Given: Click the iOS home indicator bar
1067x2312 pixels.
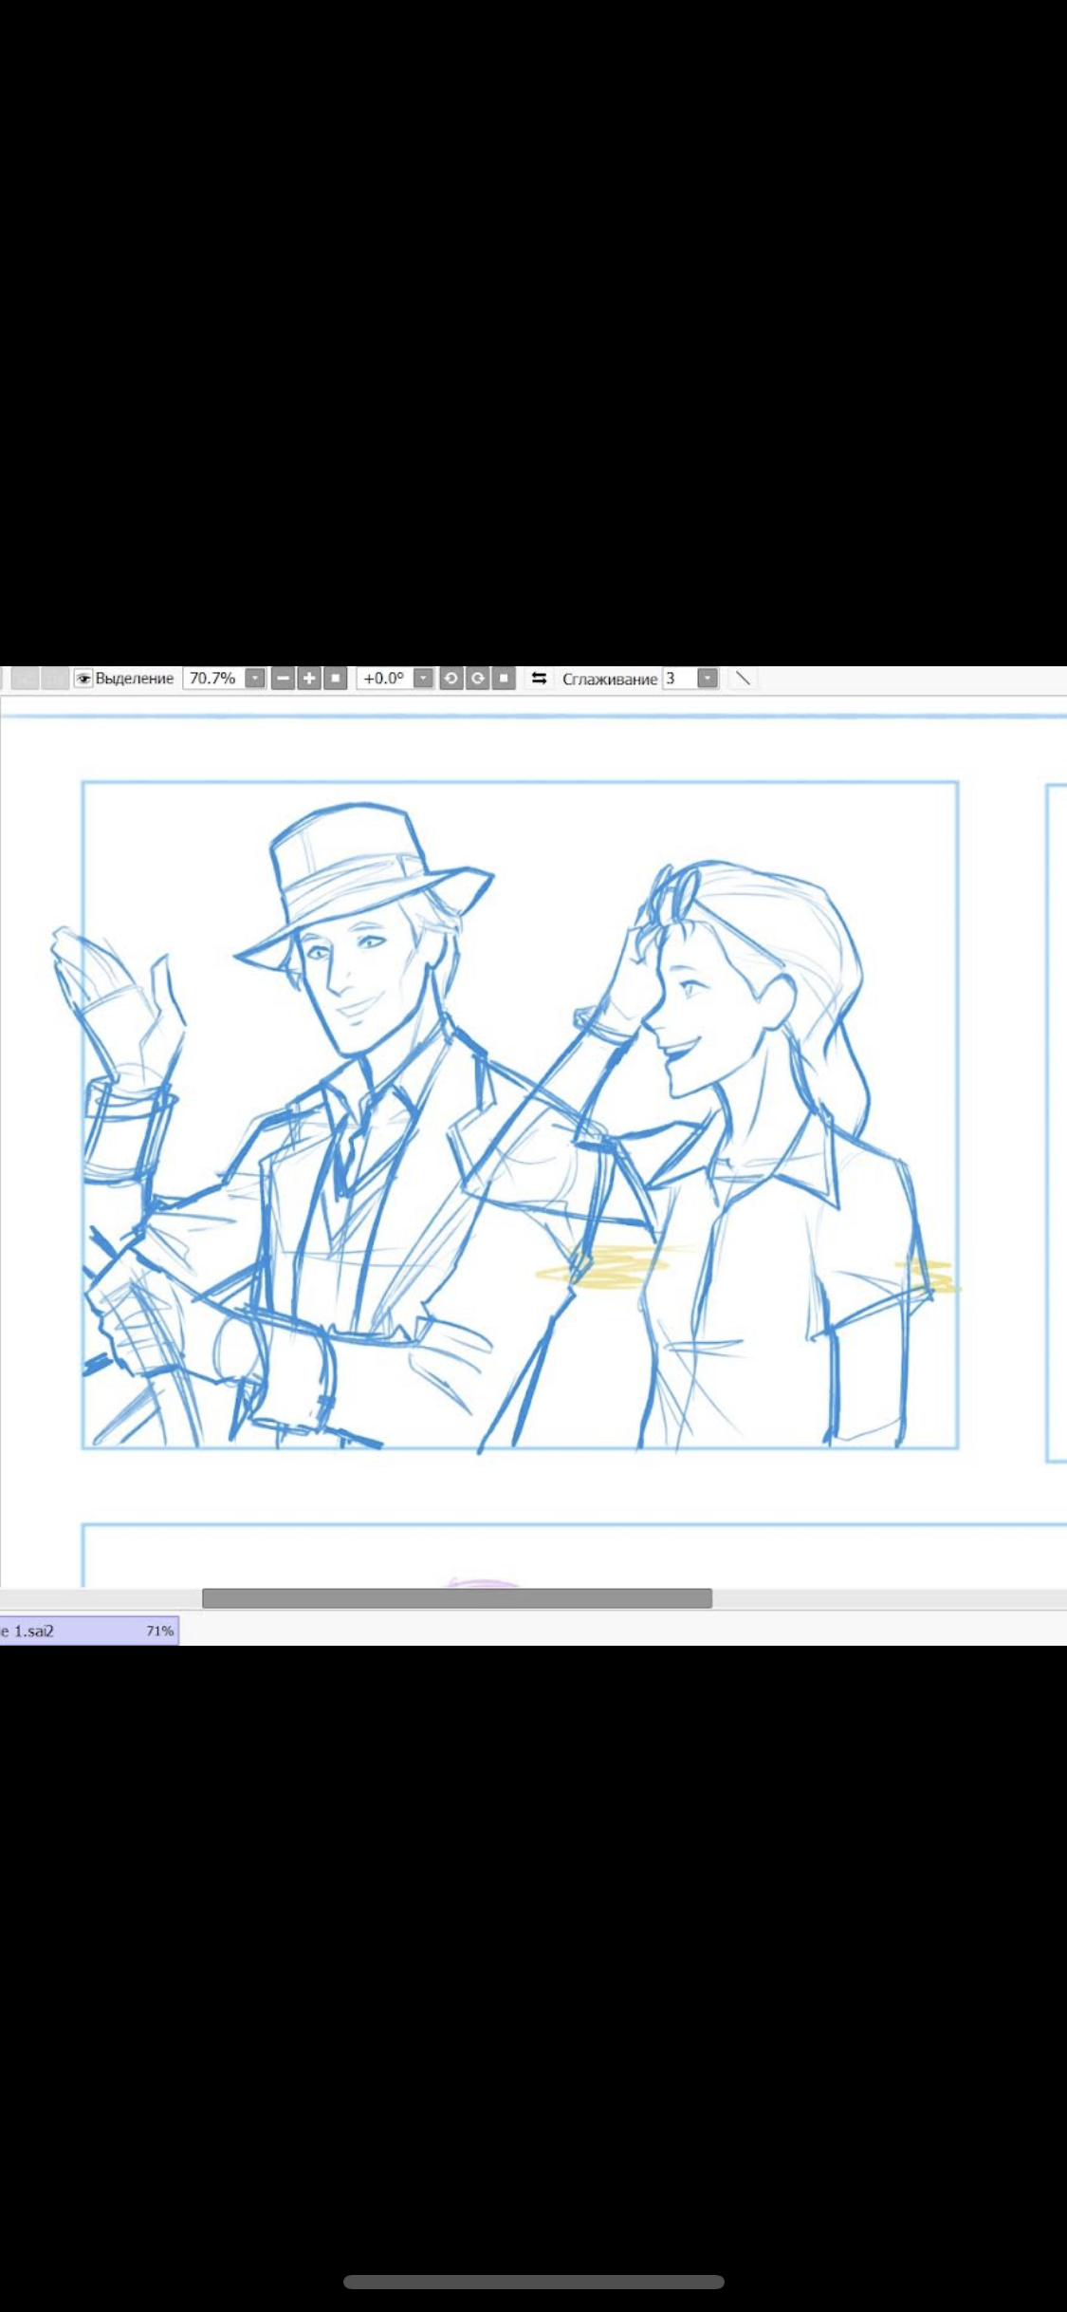Looking at the screenshot, I should click(x=534, y=2282).
